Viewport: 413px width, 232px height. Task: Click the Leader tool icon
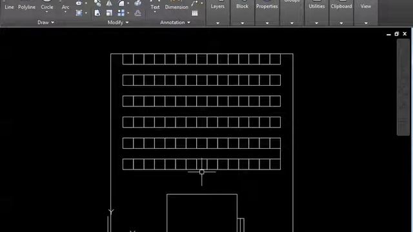tap(195, 3)
